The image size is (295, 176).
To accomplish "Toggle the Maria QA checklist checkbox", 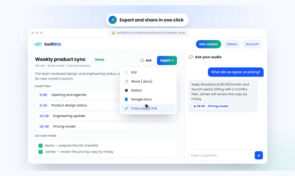I will tap(41, 146).
